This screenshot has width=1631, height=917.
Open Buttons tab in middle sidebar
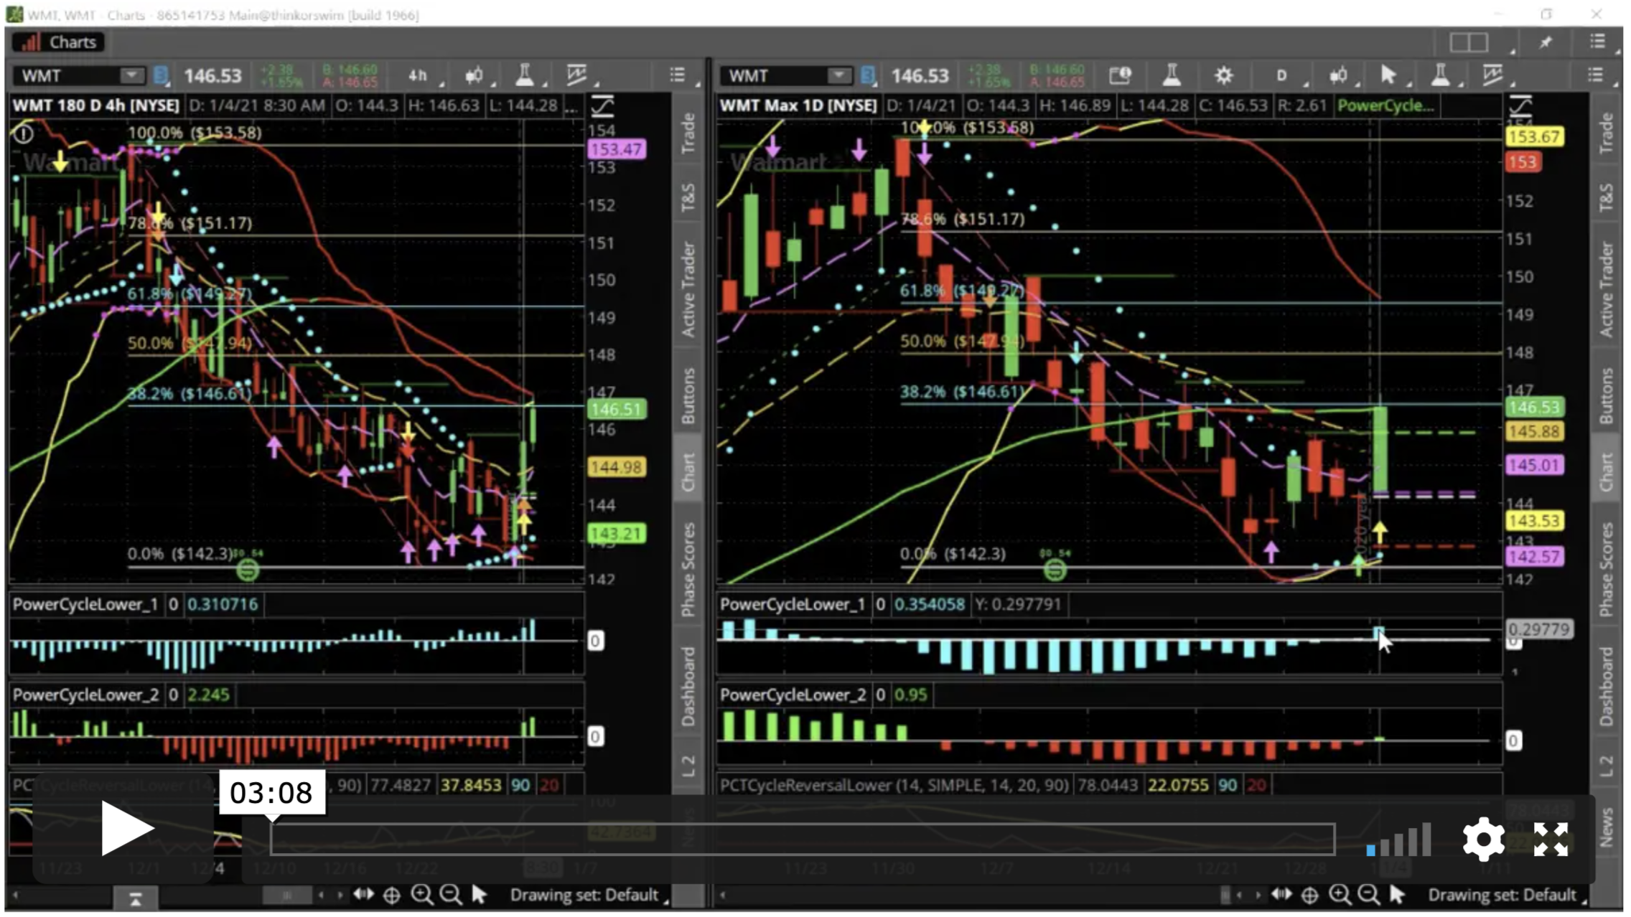(x=688, y=395)
